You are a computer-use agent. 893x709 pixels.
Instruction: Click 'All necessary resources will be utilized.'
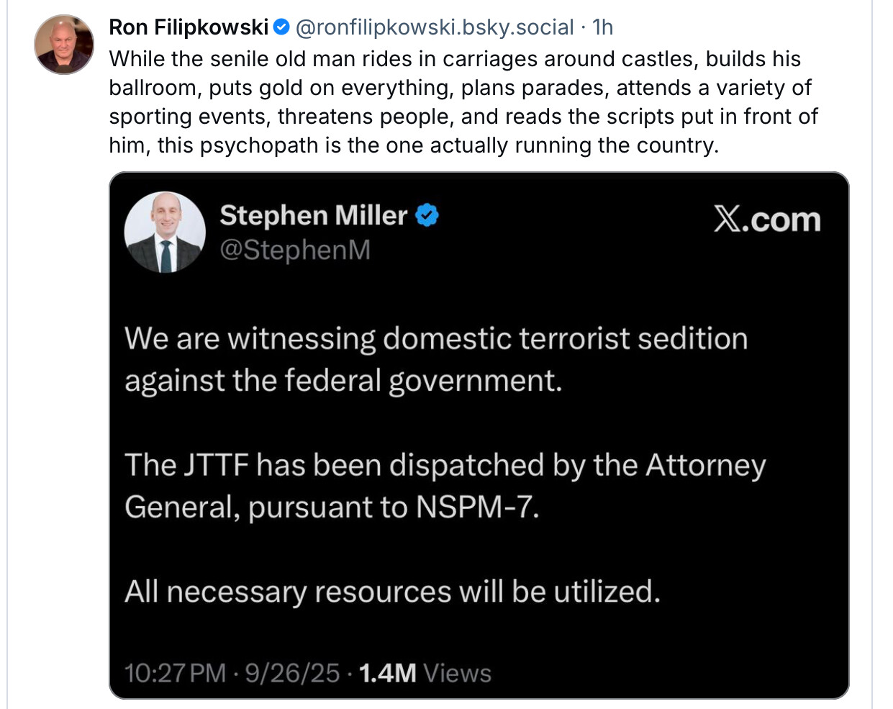pos(392,592)
